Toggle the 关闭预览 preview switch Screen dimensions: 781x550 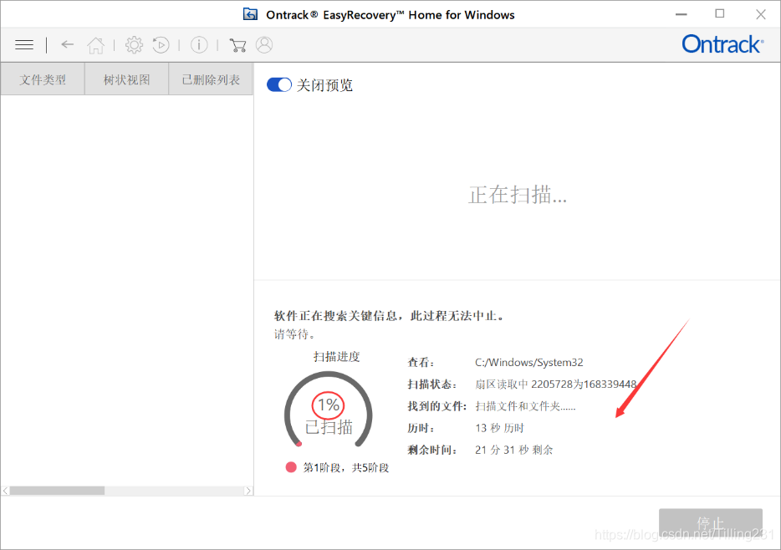[279, 85]
